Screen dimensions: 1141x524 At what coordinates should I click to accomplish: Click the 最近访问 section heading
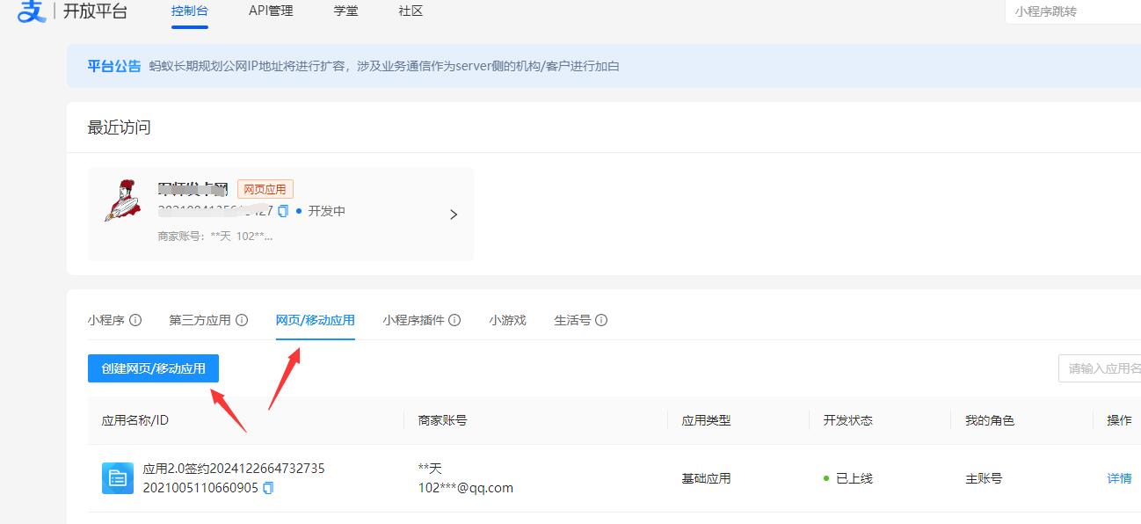click(120, 127)
